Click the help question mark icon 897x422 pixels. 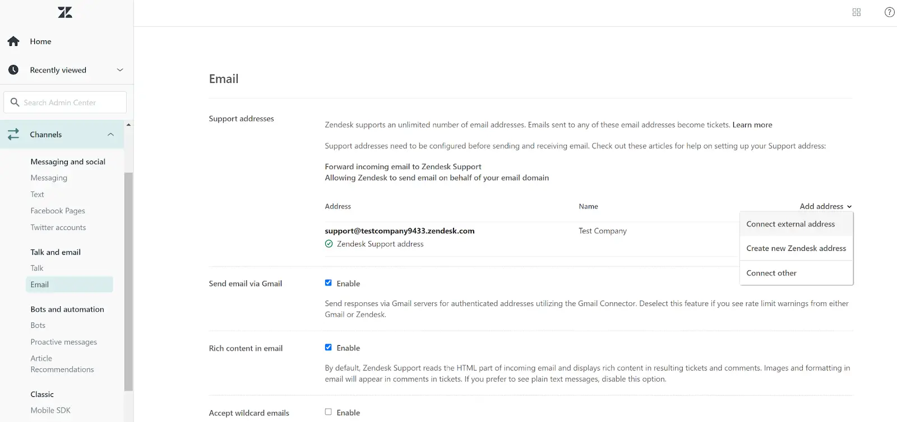(x=889, y=12)
